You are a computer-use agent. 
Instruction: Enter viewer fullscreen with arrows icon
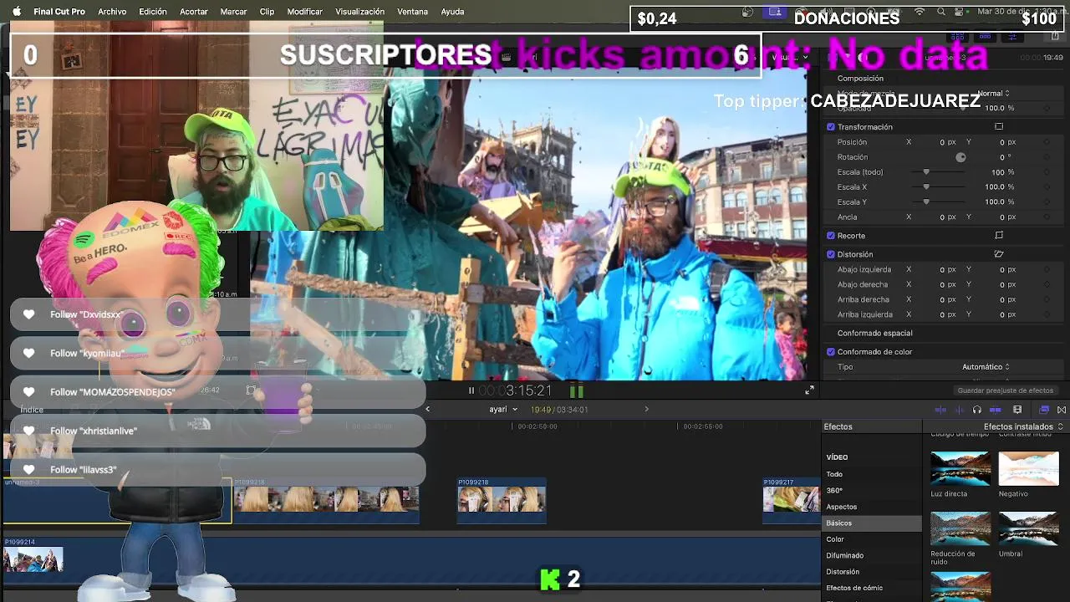coord(809,390)
